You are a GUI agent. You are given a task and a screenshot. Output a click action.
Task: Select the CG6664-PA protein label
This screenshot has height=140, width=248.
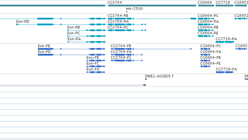click(211, 52)
